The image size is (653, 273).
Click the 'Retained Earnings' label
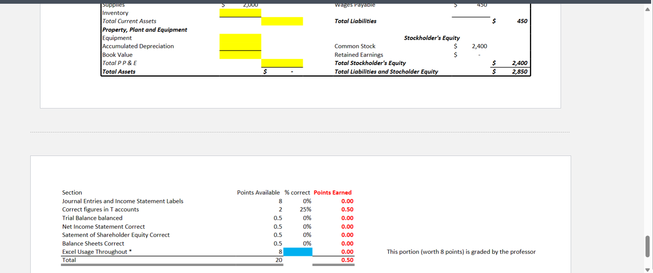click(x=359, y=55)
